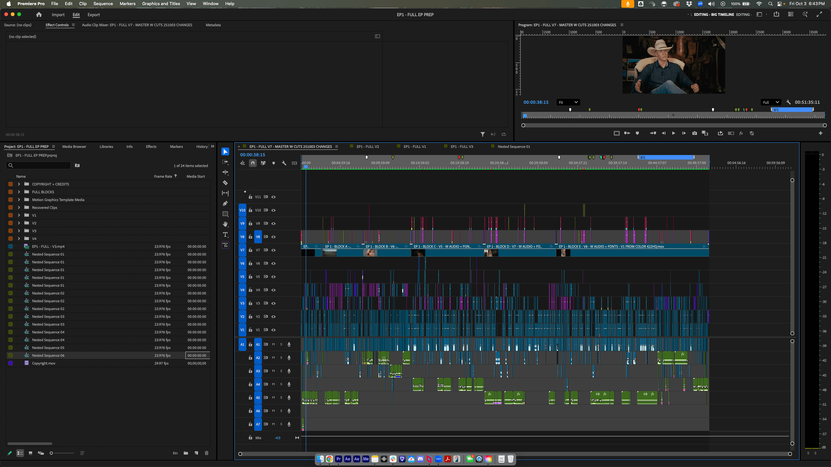Viewport: 831px width, 467px height.
Task: Select the Pen tool
Action: [225, 203]
